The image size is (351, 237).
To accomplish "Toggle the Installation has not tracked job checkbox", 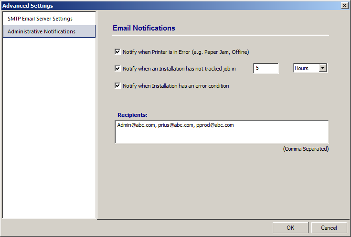I will (117, 68).
